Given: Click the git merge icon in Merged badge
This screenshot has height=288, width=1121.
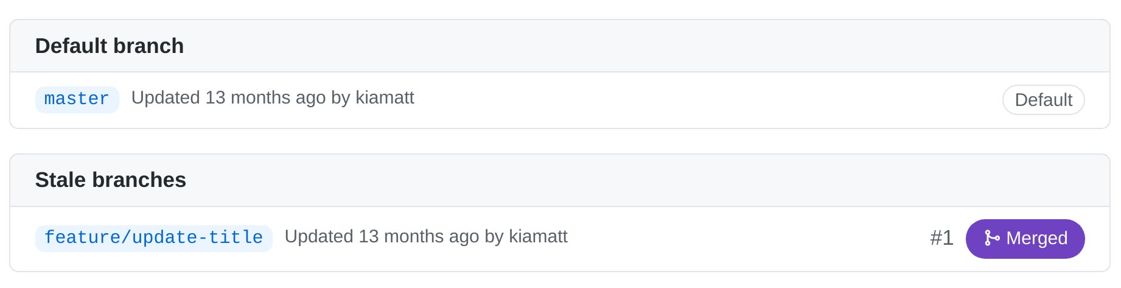Looking at the screenshot, I should tap(991, 238).
